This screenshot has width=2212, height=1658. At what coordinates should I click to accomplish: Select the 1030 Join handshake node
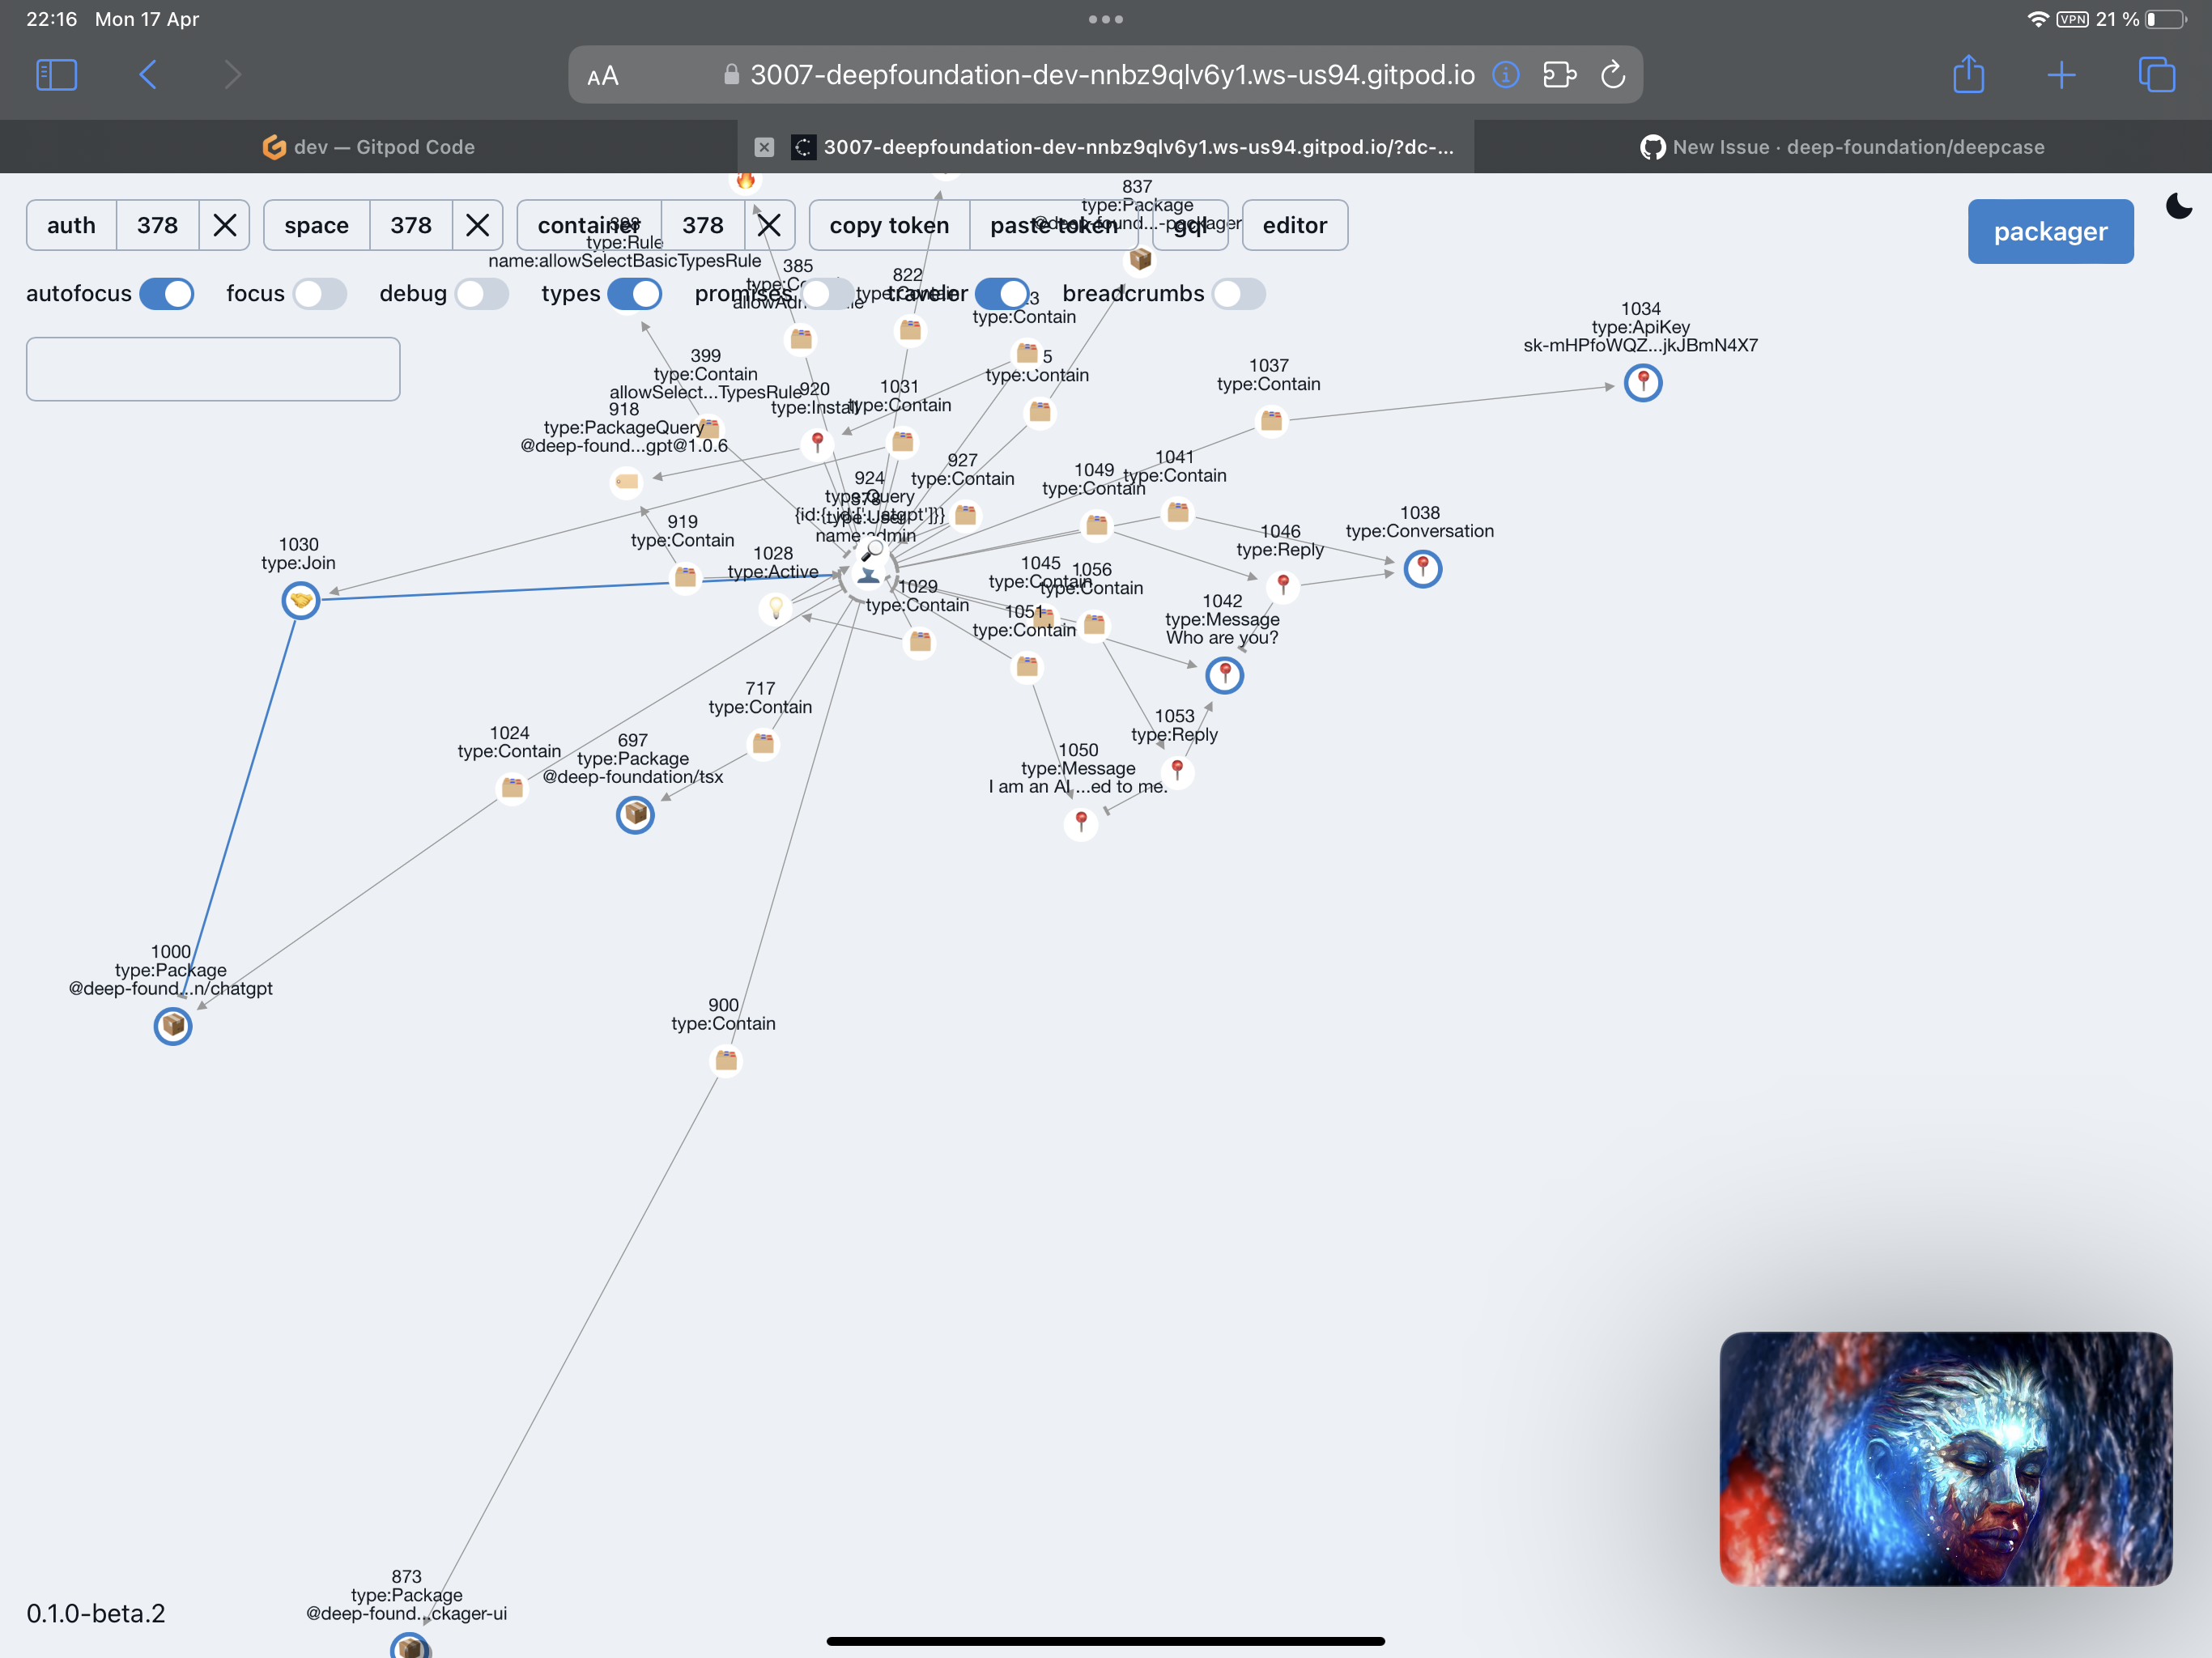[300, 600]
